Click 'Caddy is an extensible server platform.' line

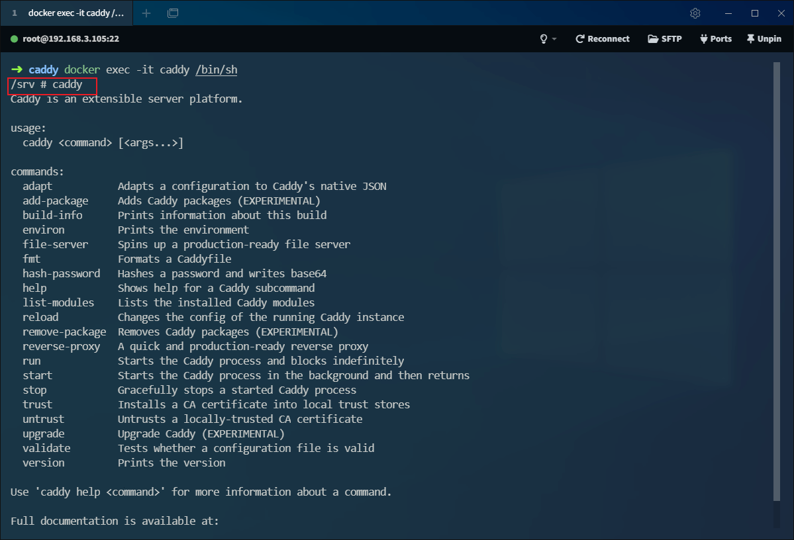[126, 99]
